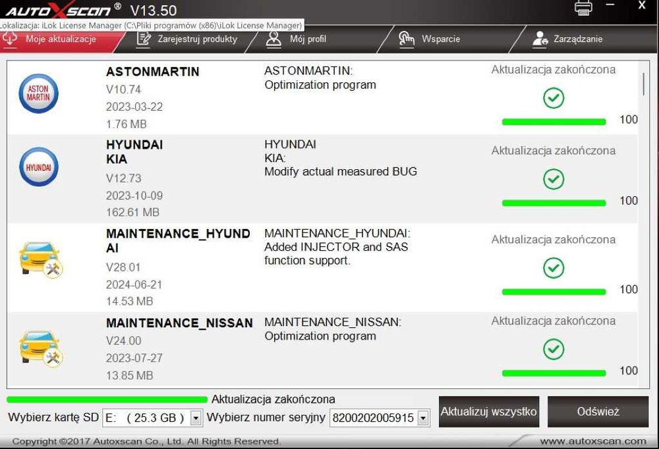Click the HYUNDAI KIA progress bar
Viewport: 659px width, 449px height.
(x=554, y=203)
